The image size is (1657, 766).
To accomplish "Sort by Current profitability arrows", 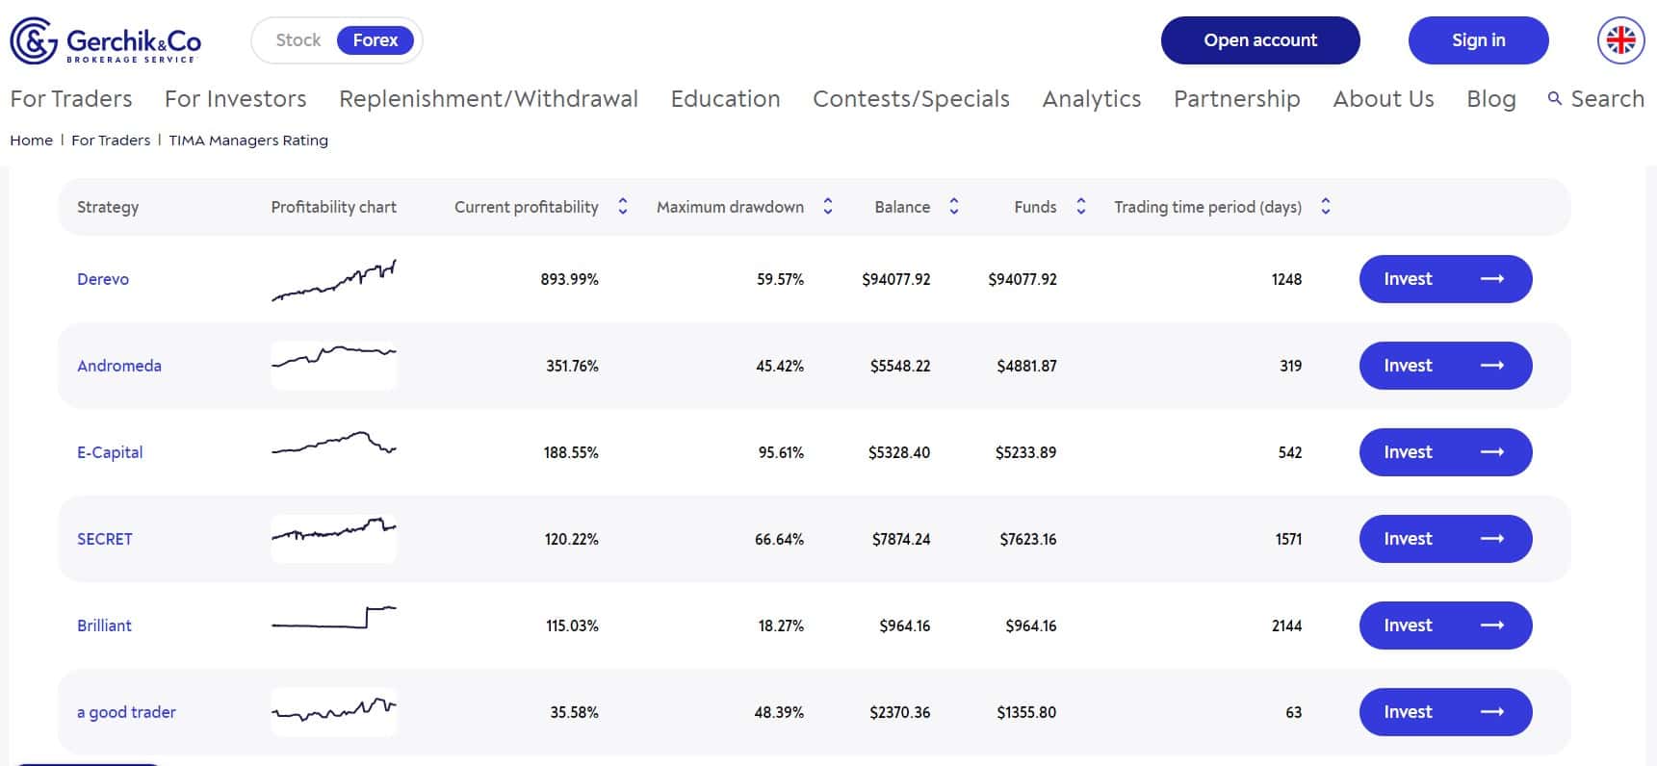I will tap(623, 206).
